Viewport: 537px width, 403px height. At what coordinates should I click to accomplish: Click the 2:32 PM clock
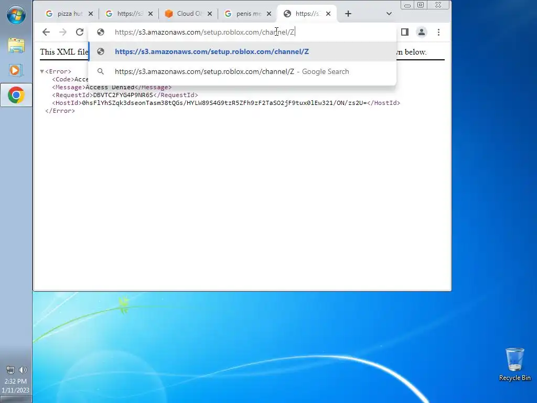(15, 381)
